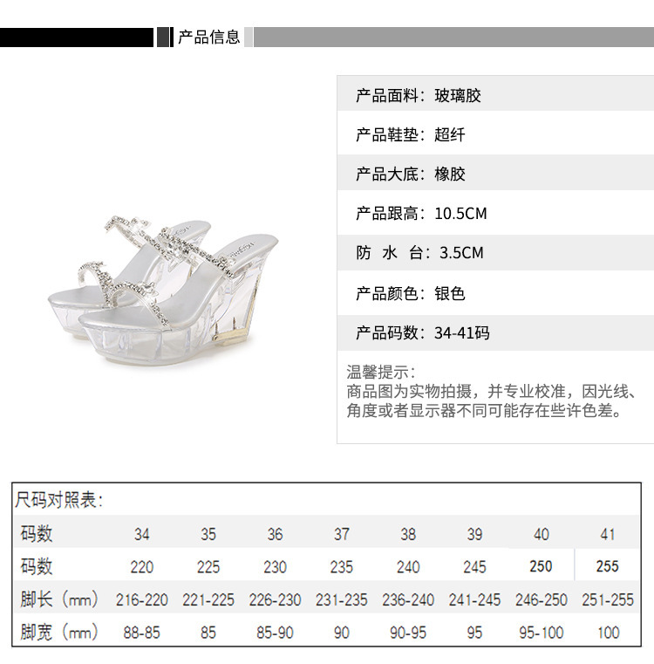
Task: Click size 40 in the size chart
Action: [541, 534]
